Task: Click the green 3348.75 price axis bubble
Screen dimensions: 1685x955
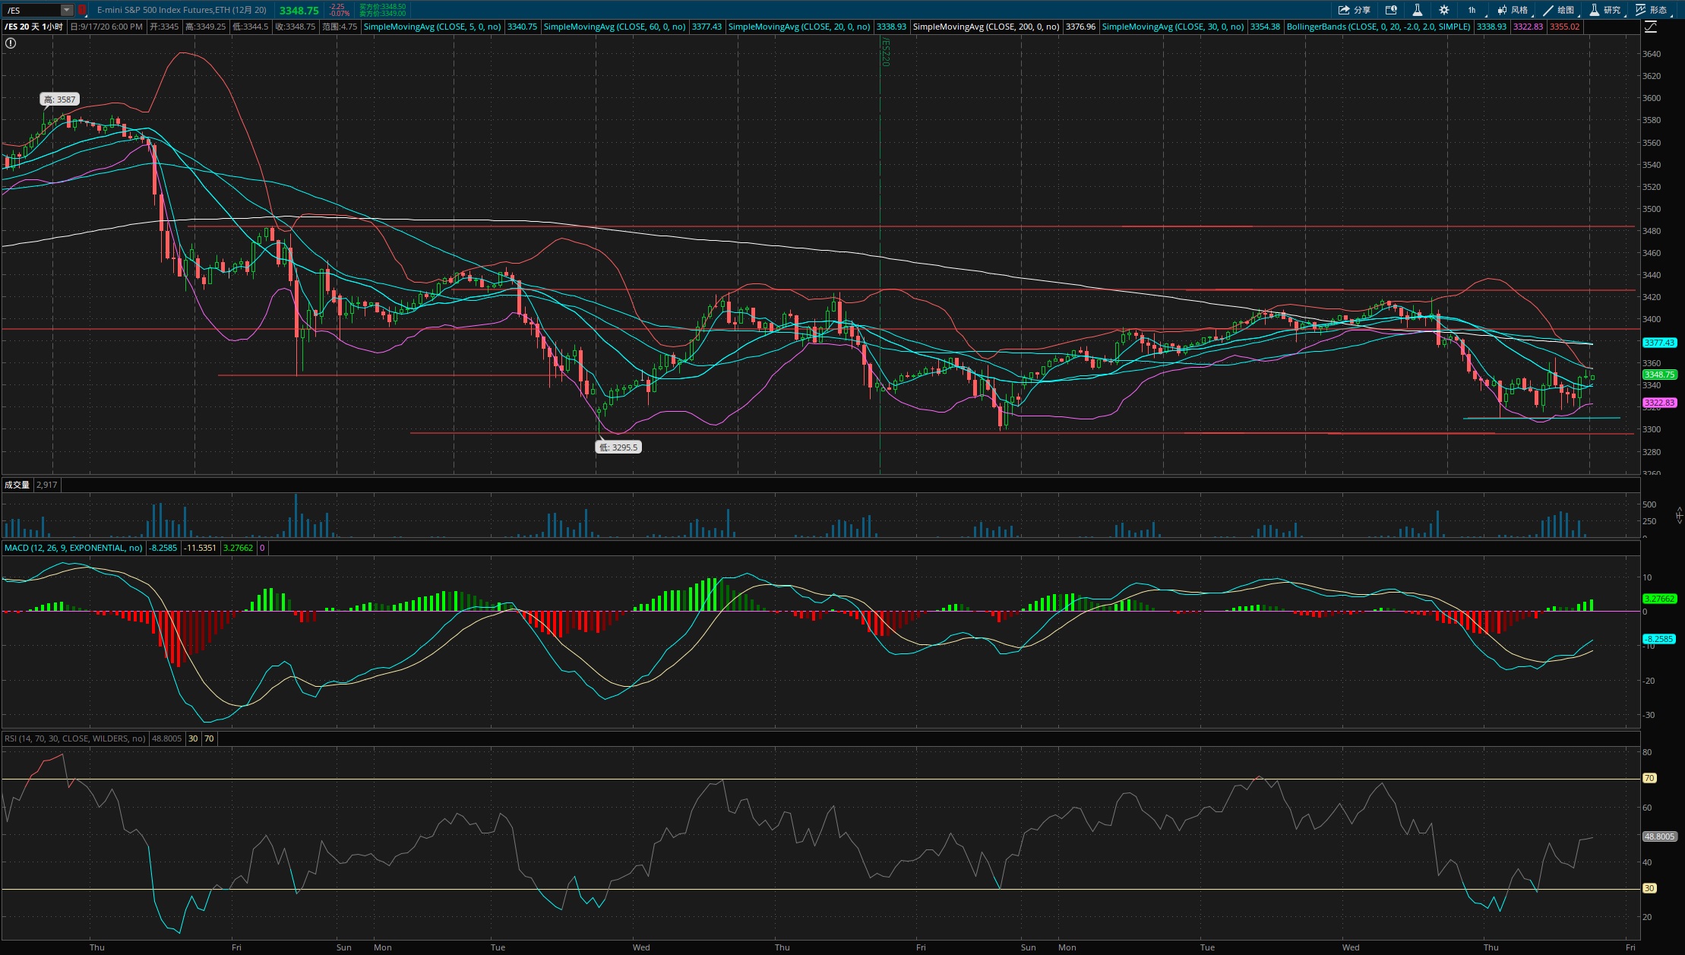Action: [x=1658, y=375]
